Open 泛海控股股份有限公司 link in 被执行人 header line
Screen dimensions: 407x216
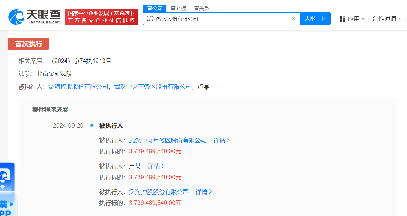(78, 87)
